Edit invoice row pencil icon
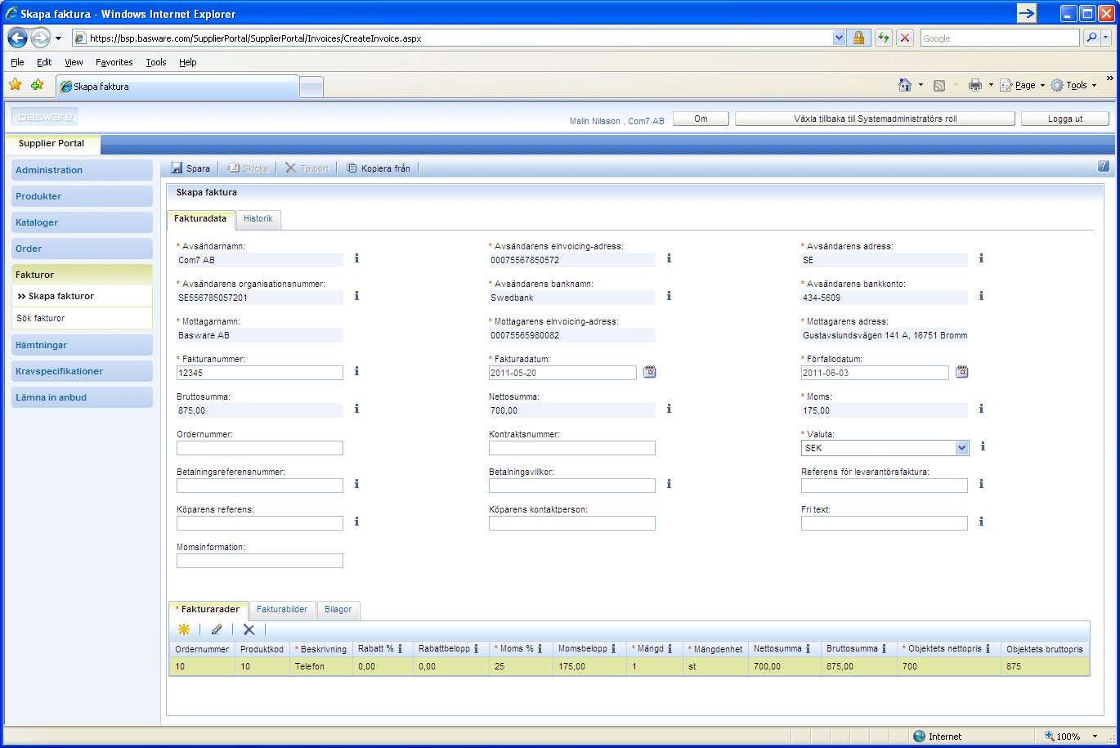The height and width of the screenshot is (748, 1120). [217, 629]
